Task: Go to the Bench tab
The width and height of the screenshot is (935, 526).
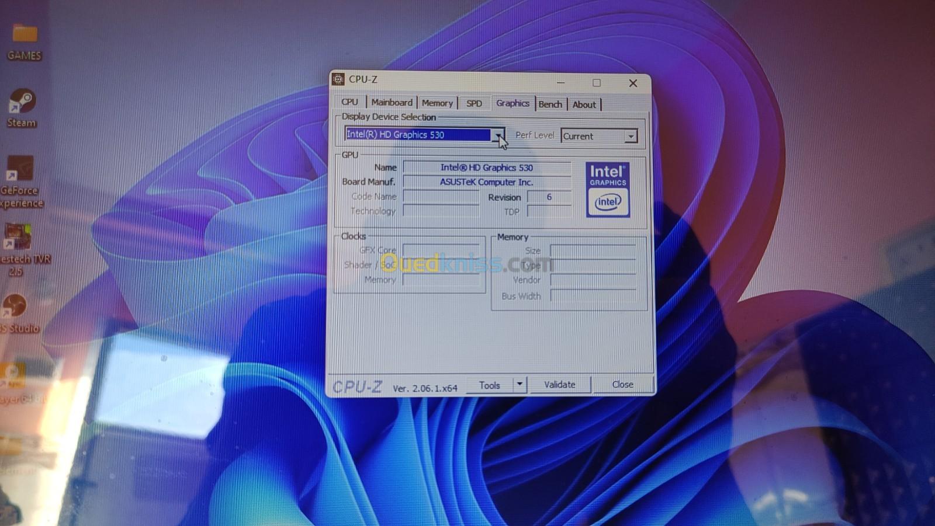Action: [x=550, y=104]
